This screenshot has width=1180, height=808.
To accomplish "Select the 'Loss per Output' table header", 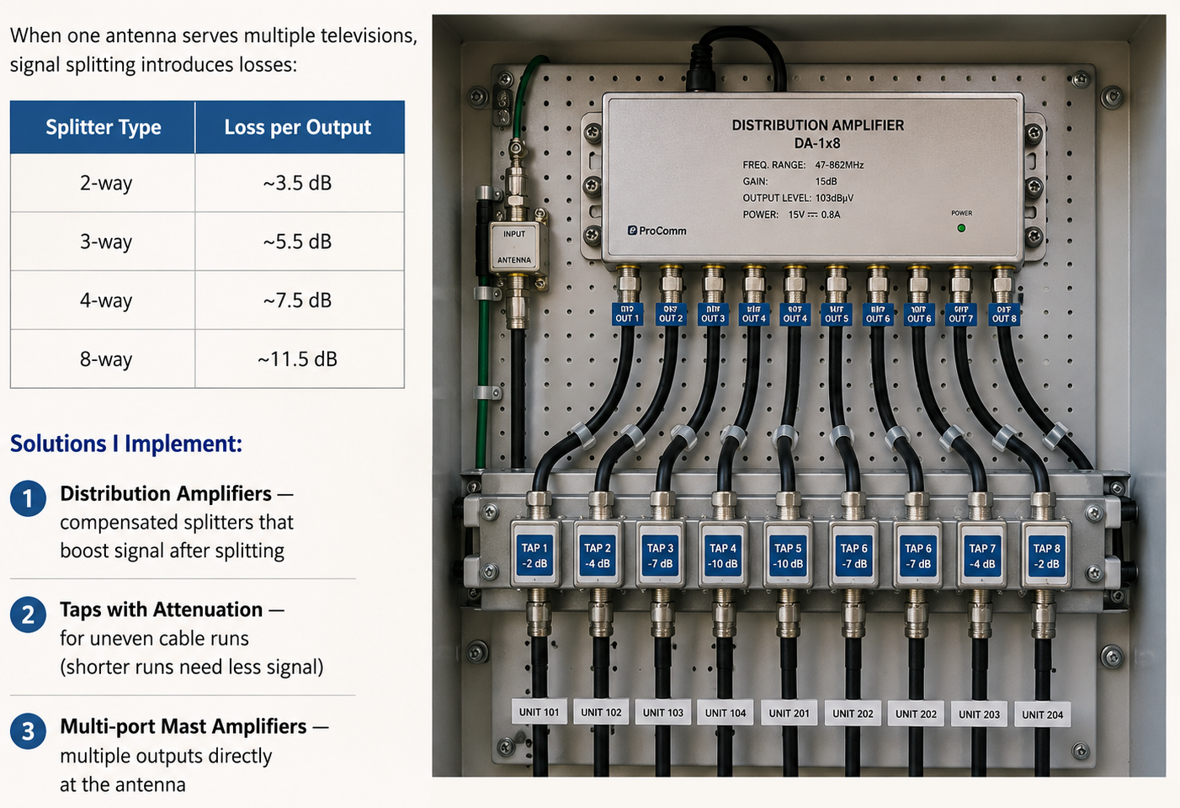I will 299,127.
